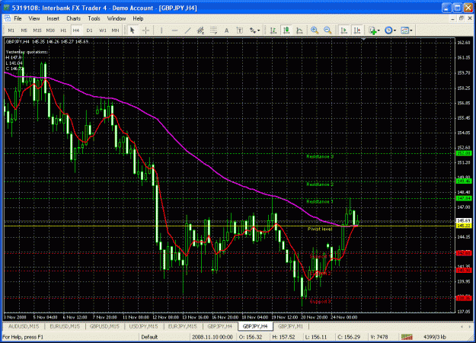The image size is (476, 343).
Task: Switch to the EURUSD,M15 chart tab
Action: [x=65, y=326]
